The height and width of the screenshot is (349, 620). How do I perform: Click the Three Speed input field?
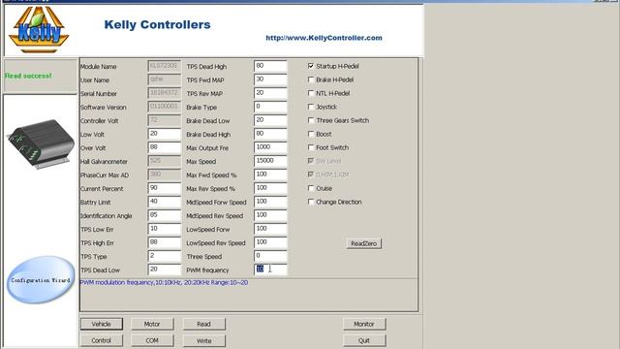270,256
